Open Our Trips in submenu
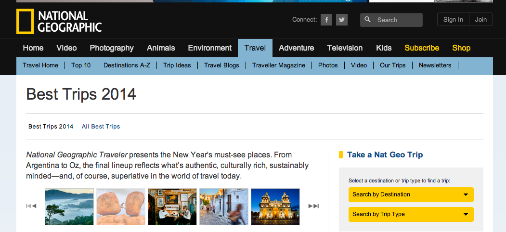The image size is (506, 232). [393, 65]
